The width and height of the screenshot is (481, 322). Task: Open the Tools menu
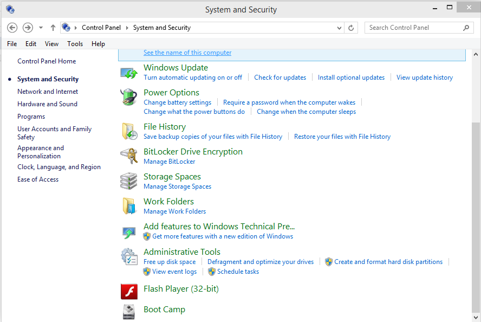(75, 44)
